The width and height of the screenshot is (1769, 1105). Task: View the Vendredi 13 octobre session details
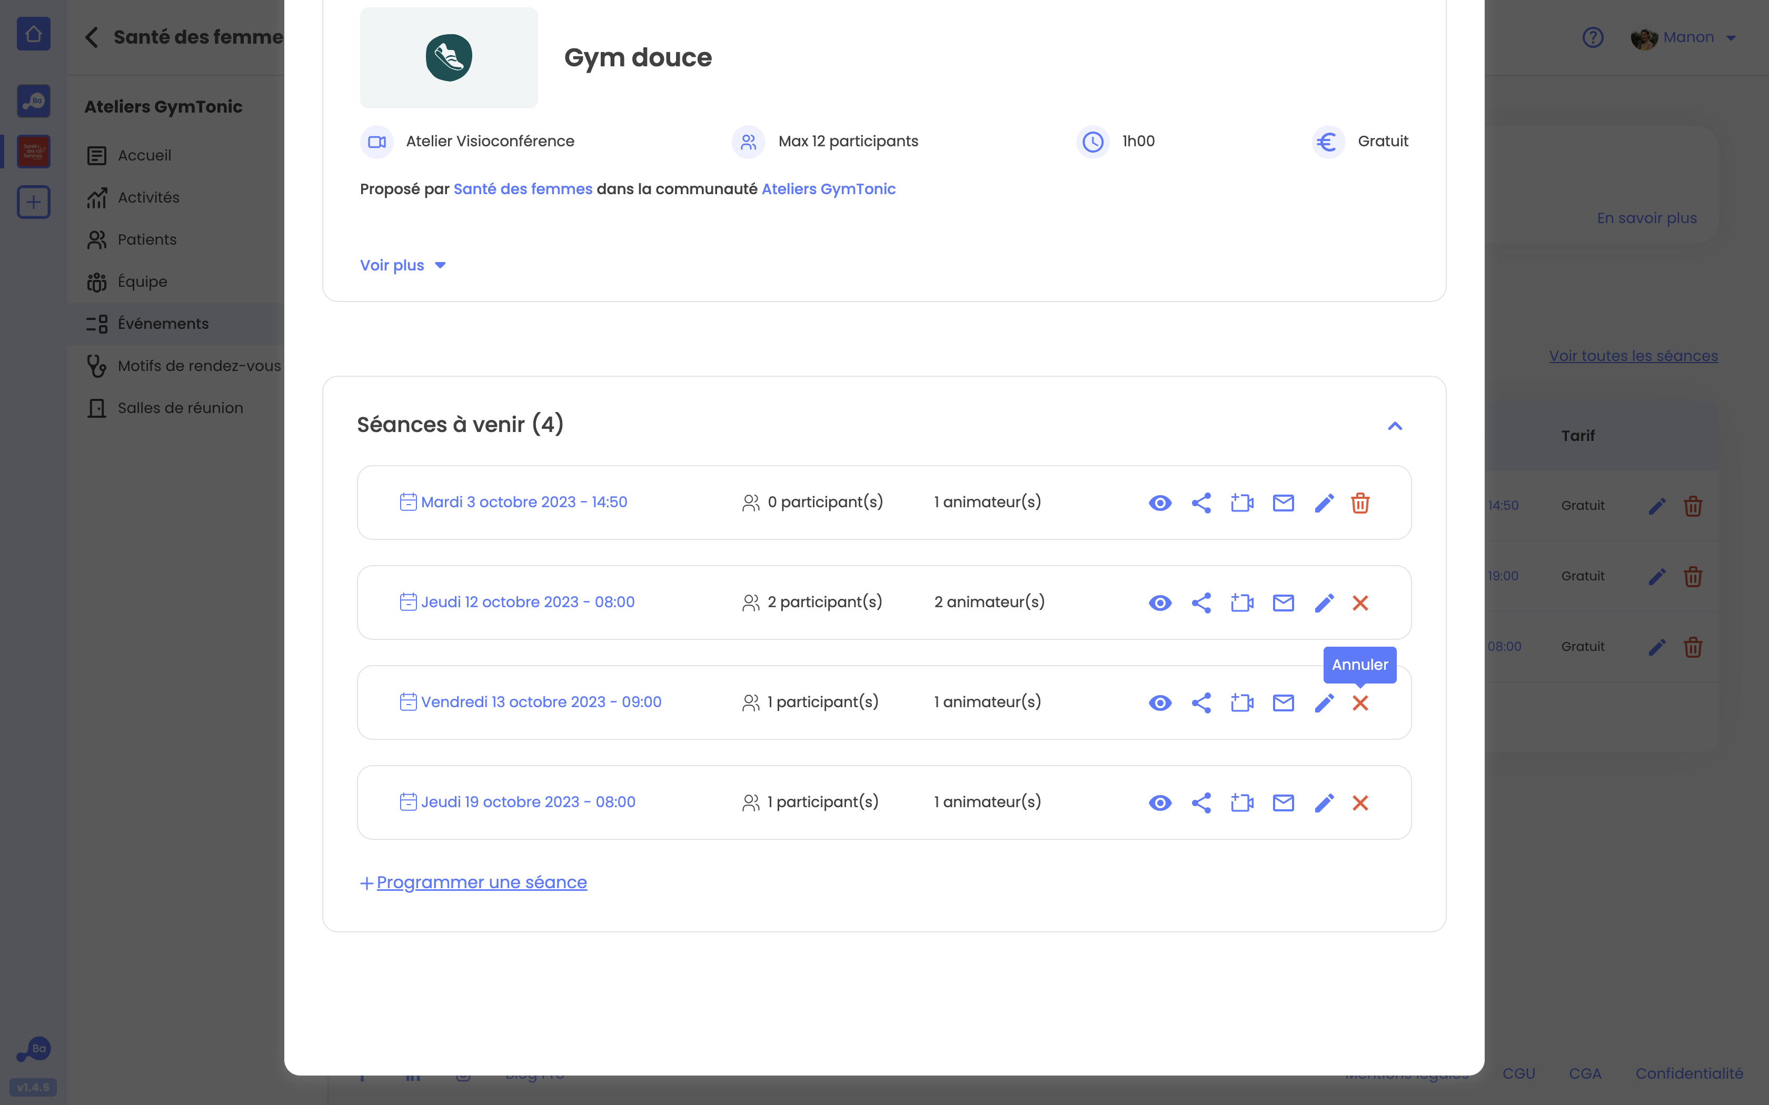tap(1160, 703)
